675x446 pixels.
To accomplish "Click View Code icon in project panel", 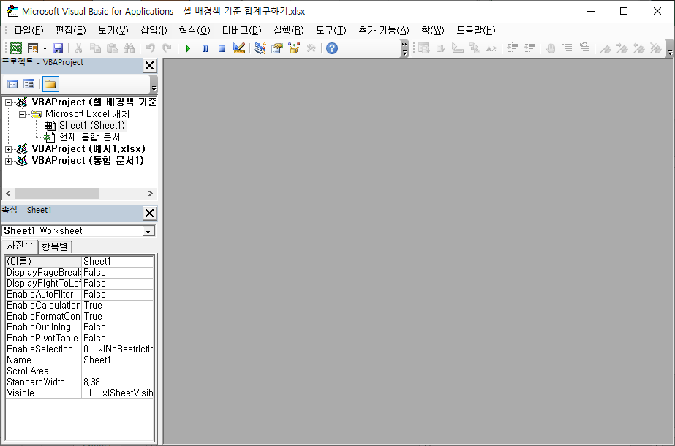I will pyautogui.click(x=12, y=84).
